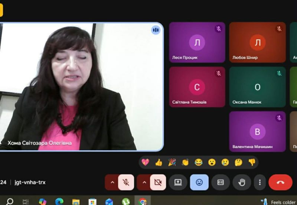Send clapping hands reaction
Screen dimensions: 297x205
click(185, 162)
